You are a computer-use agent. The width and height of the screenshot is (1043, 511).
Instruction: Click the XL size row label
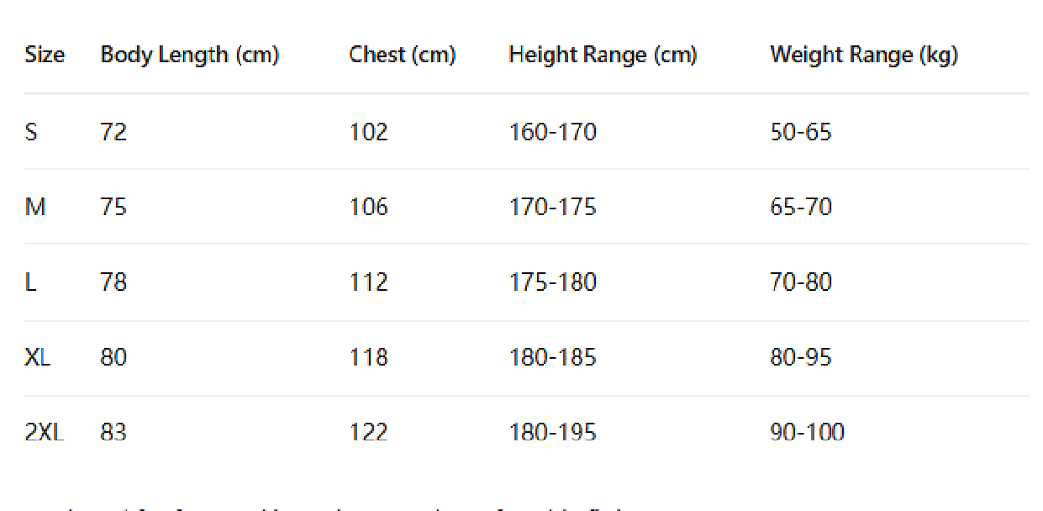click(x=38, y=358)
